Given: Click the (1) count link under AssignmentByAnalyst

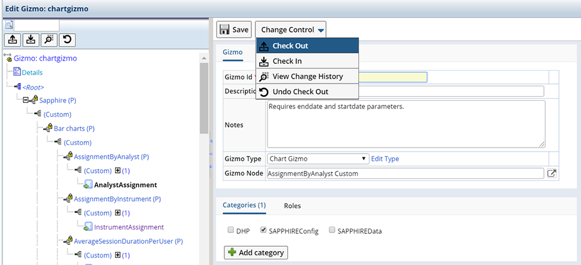Looking at the screenshot, I should (x=126, y=171).
